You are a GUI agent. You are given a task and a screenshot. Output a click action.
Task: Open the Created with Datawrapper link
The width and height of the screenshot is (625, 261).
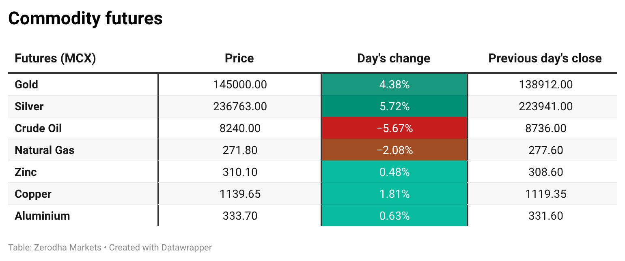coord(160,247)
